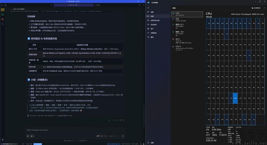
Task: Click the LM Studio version label in status bar
Action: 10,144
